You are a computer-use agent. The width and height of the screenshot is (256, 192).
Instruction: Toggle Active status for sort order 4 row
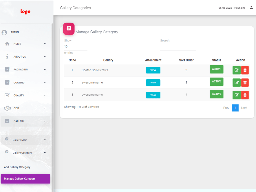click(x=217, y=94)
